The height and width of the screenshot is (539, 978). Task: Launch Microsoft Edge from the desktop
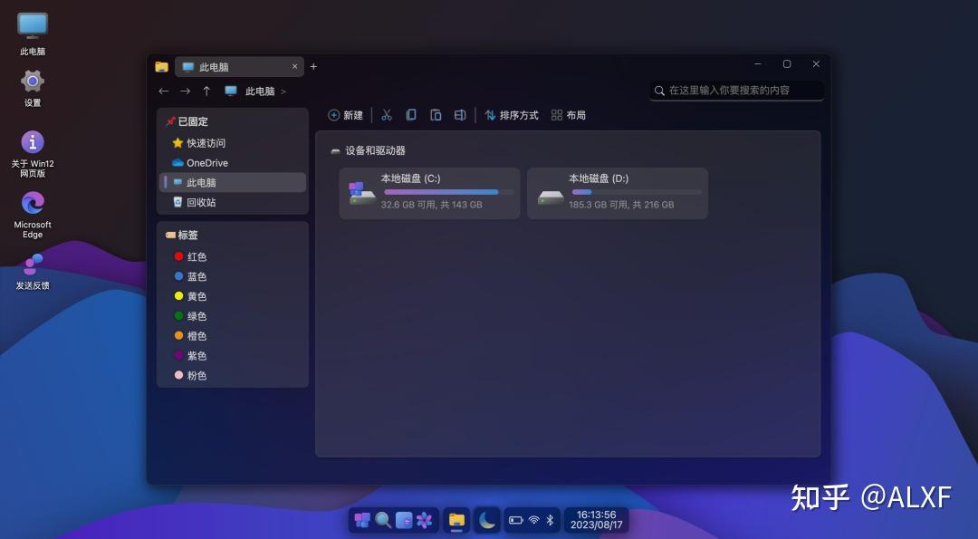click(x=33, y=215)
